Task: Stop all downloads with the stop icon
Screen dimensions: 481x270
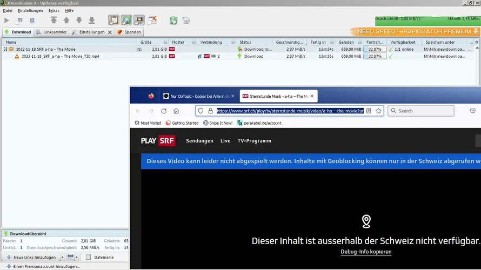Action: [32, 21]
